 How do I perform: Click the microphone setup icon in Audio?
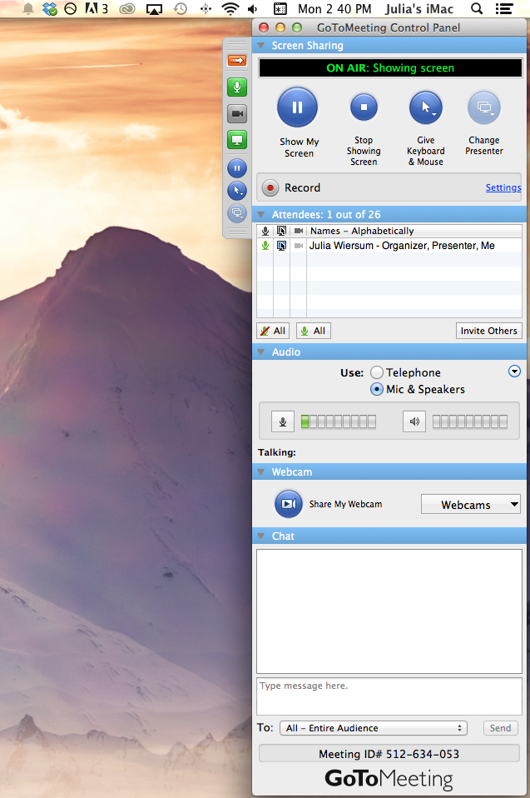pyautogui.click(x=283, y=421)
